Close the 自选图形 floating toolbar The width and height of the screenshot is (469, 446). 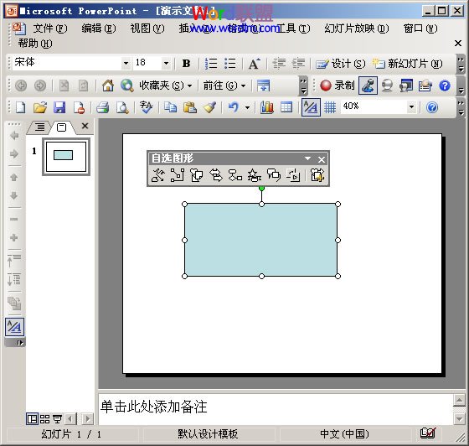322,159
